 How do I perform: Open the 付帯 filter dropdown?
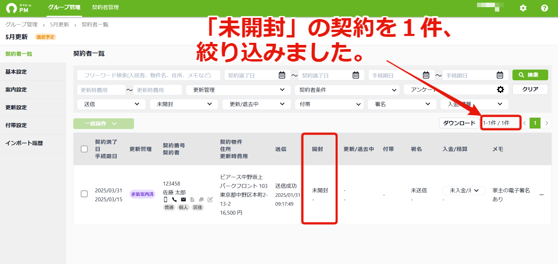pyautogui.click(x=329, y=104)
